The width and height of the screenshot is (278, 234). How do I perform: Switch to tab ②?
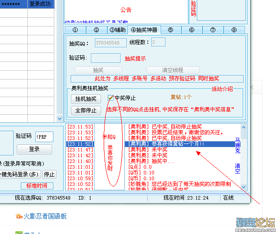[x=97, y=30]
